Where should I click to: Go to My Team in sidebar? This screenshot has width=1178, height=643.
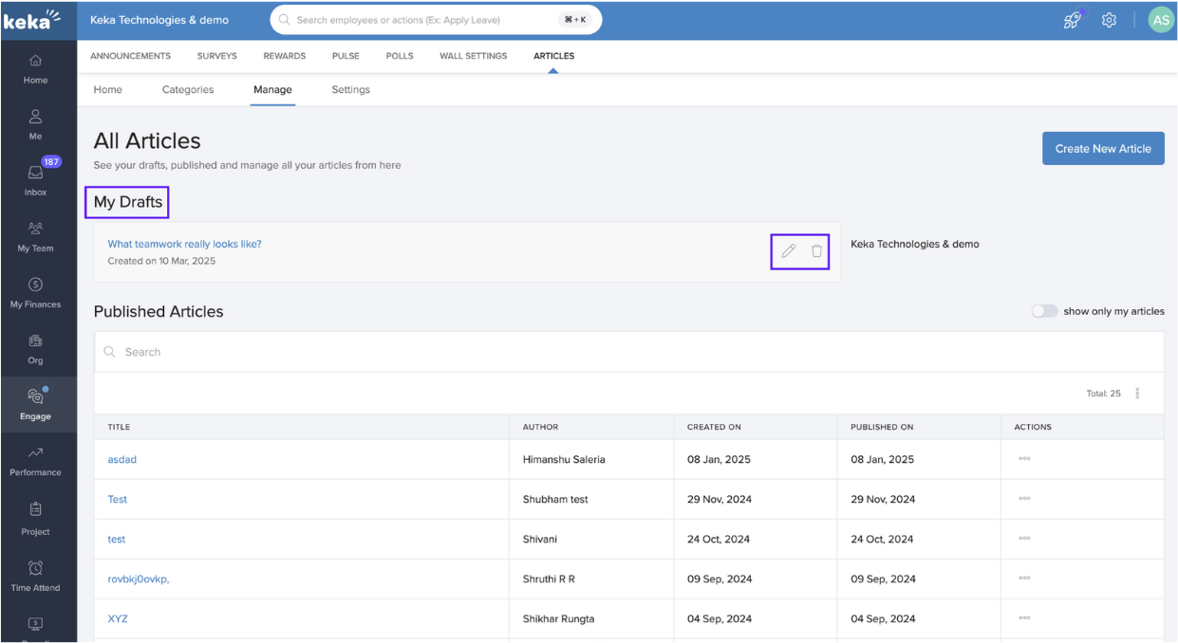pyautogui.click(x=35, y=235)
